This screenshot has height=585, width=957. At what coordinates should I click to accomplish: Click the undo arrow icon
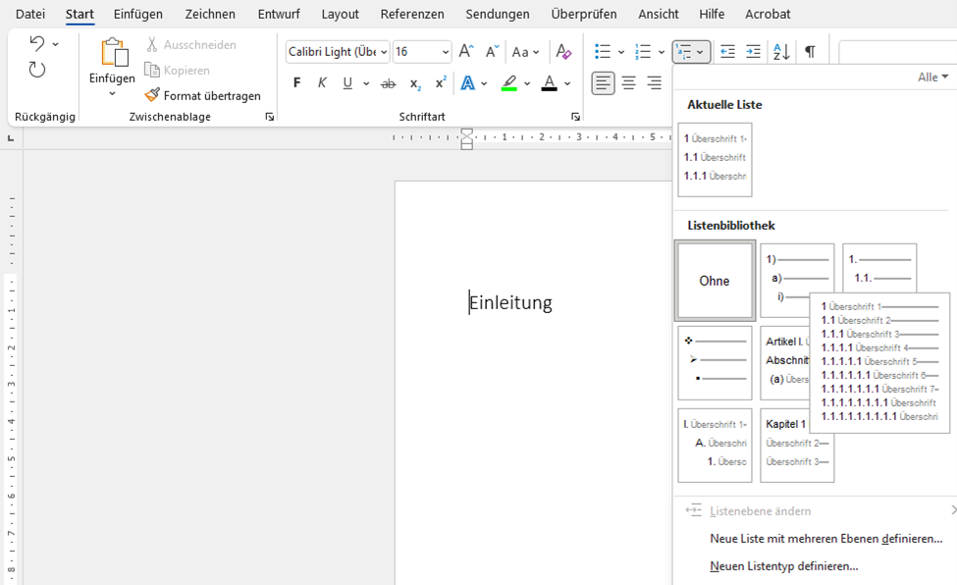click(x=36, y=43)
